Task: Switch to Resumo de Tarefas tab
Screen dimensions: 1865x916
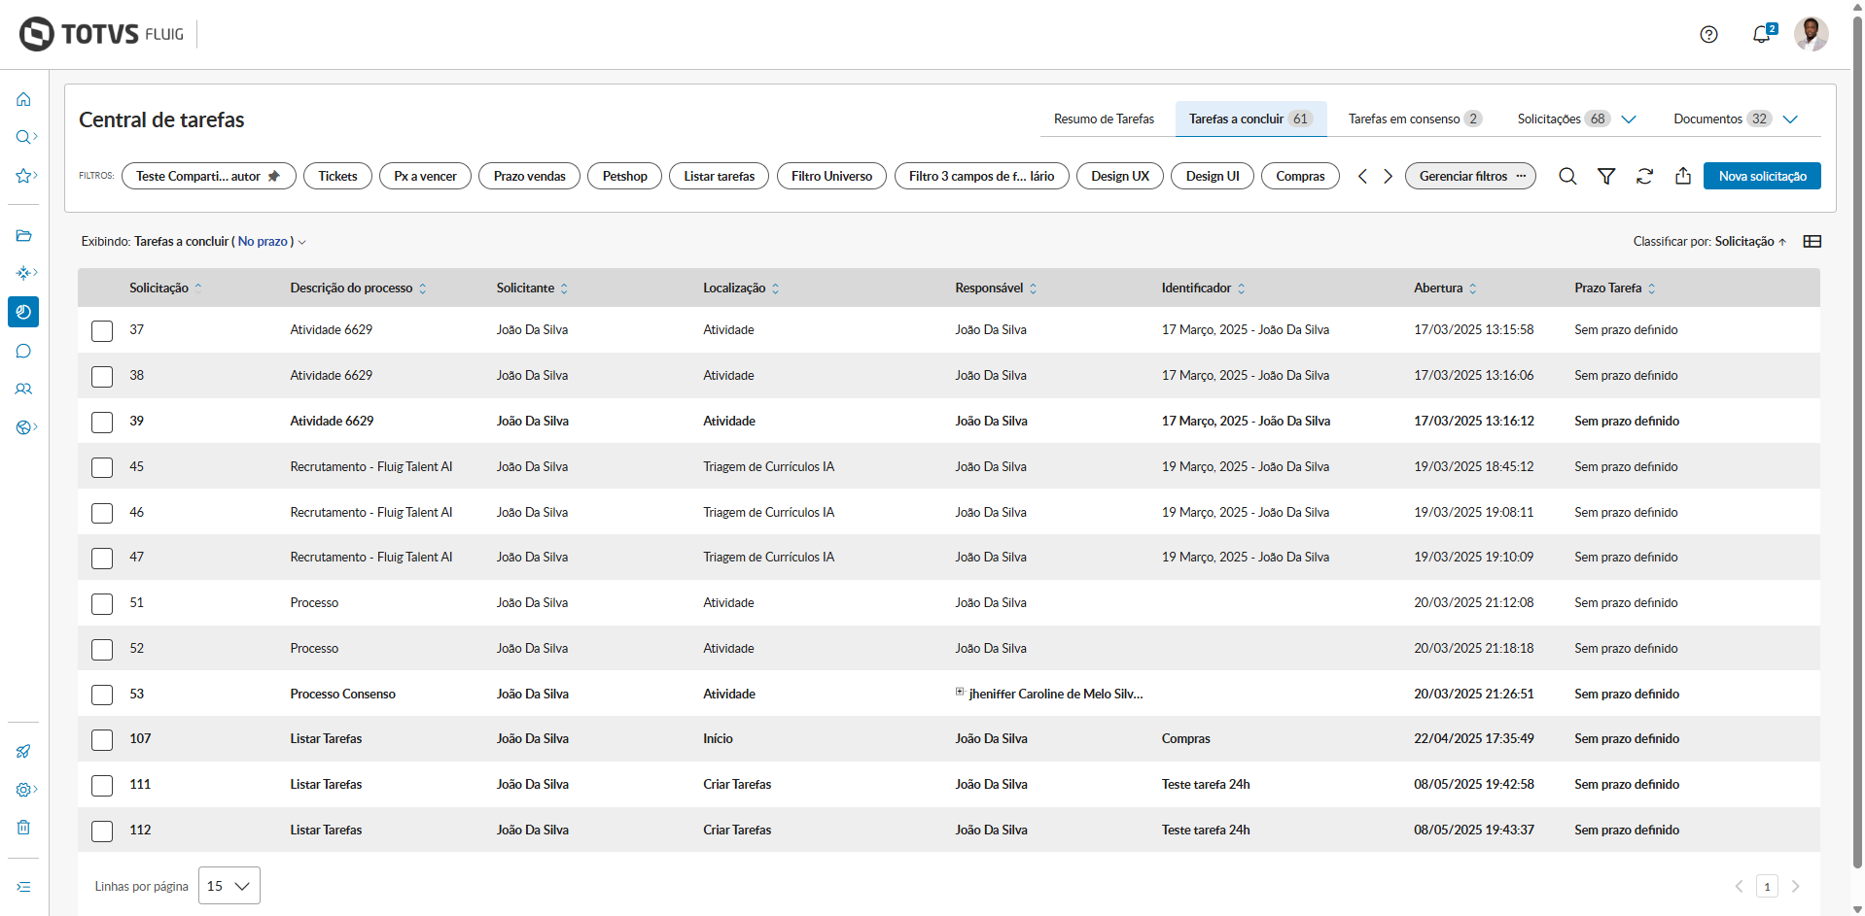Action: coord(1104,119)
